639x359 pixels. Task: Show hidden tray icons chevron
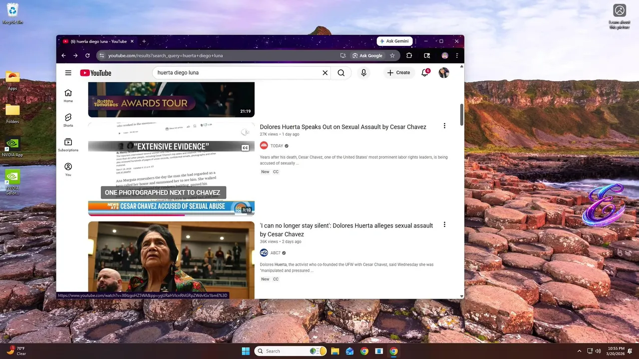pos(579,351)
